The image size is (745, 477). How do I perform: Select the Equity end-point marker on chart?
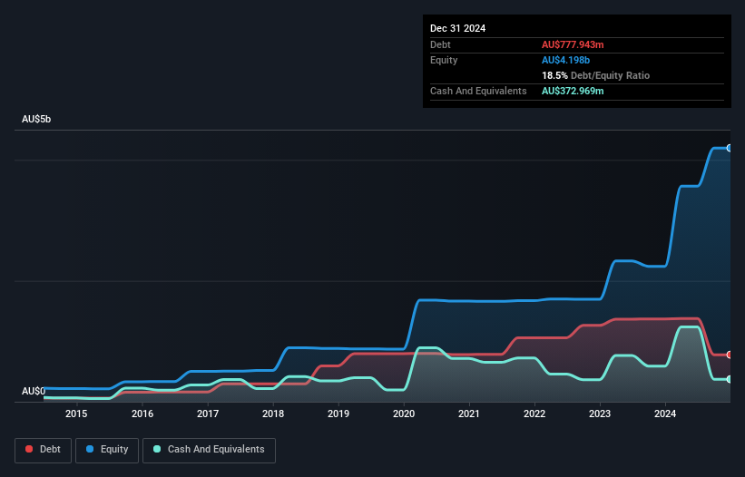click(730, 148)
